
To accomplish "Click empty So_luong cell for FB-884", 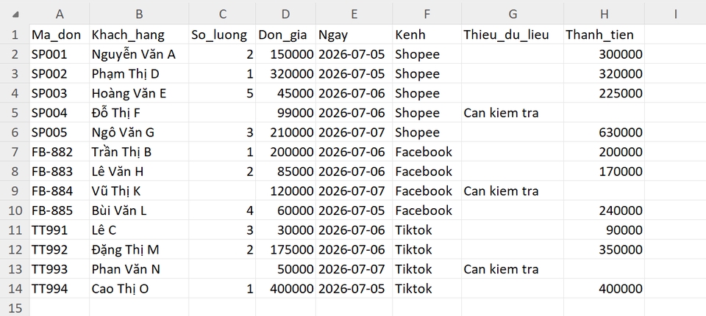I will tap(222, 191).
